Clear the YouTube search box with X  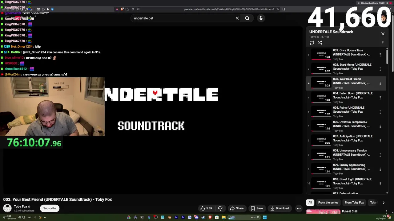pyautogui.click(x=237, y=18)
